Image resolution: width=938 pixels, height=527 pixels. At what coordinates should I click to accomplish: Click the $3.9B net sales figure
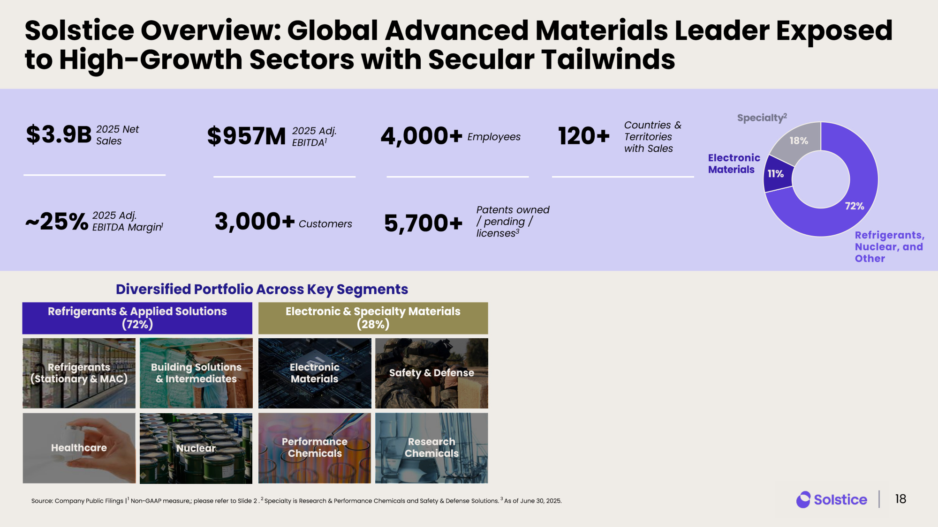click(59, 135)
